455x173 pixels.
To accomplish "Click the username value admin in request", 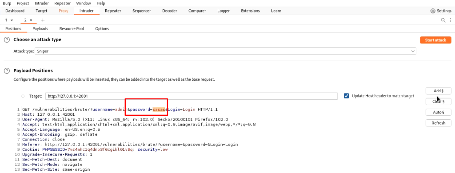I will tap(121, 110).
